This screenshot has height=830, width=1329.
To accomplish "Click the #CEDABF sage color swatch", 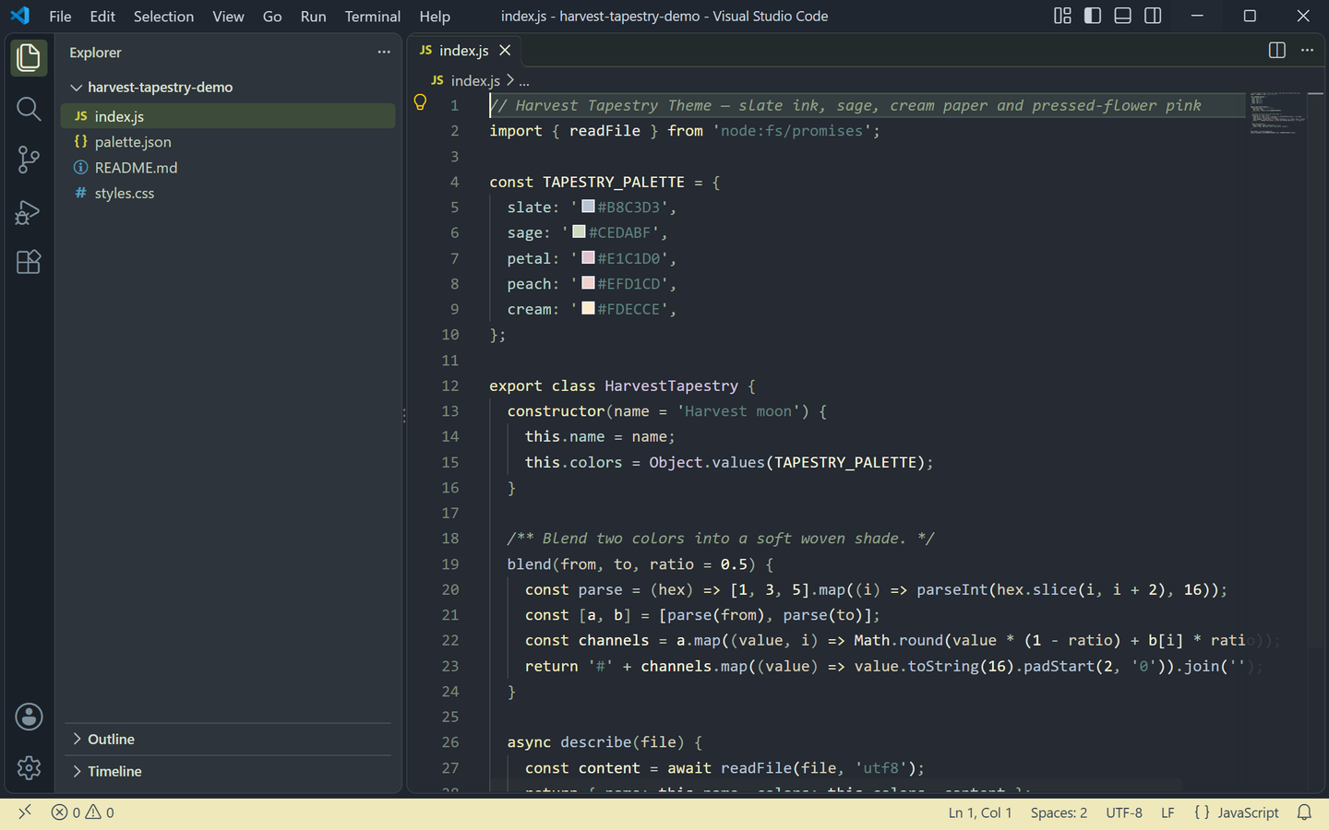I will (579, 231).
